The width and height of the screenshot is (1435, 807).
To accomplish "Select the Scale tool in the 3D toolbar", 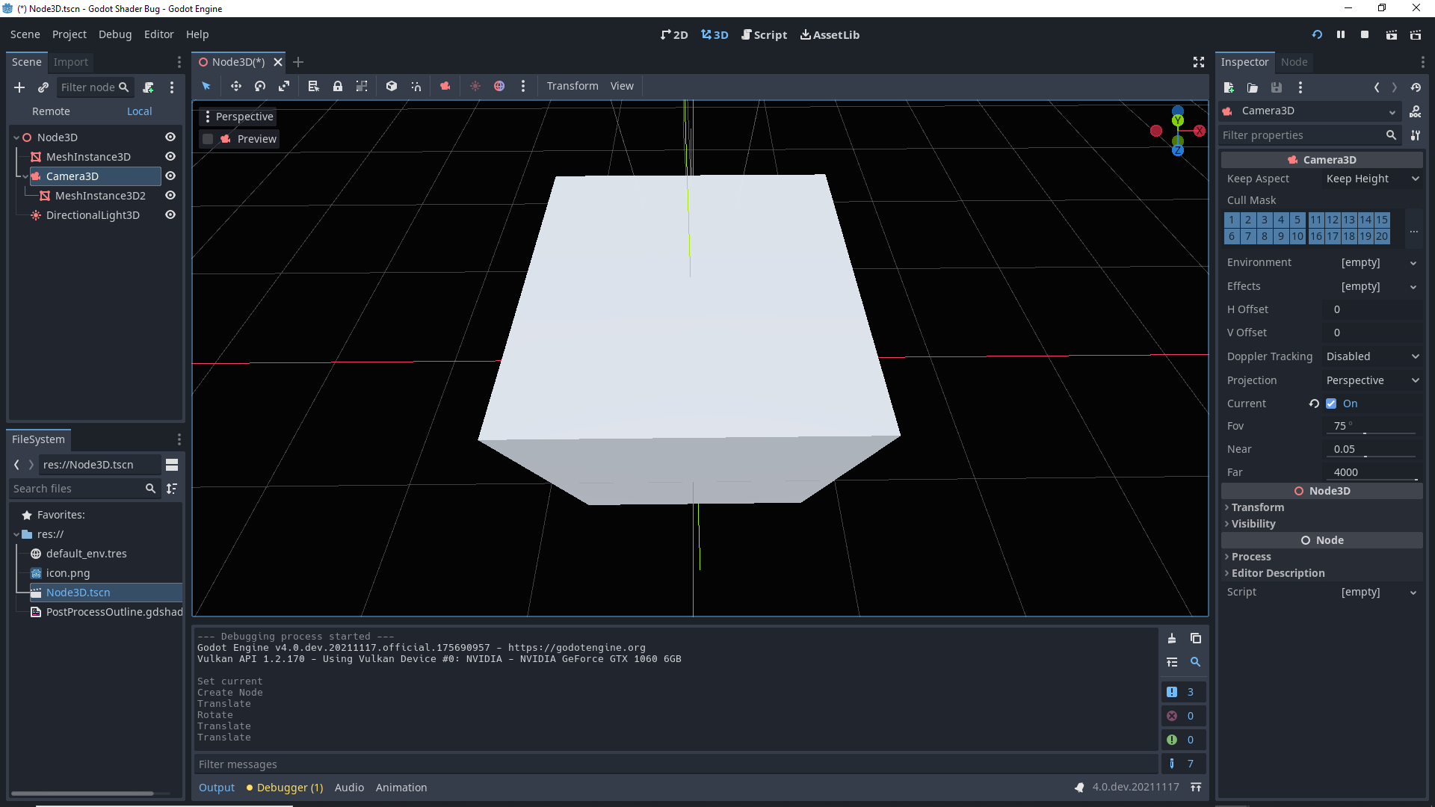I will 284,86.
